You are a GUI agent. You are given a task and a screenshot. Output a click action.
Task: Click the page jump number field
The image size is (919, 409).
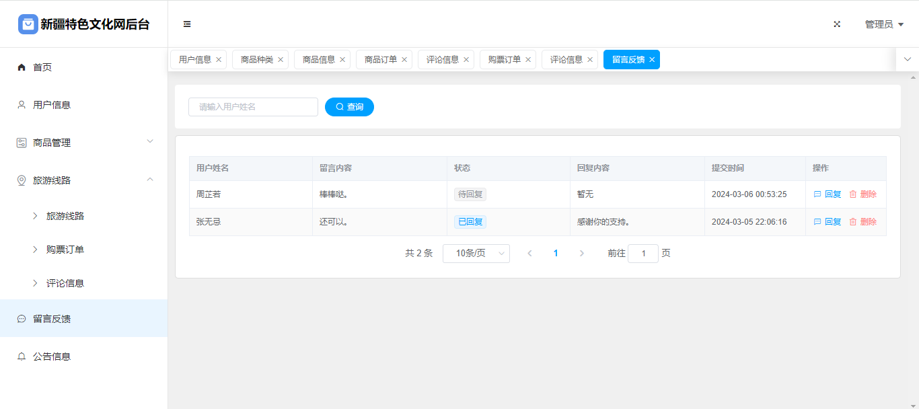[642, 254]
